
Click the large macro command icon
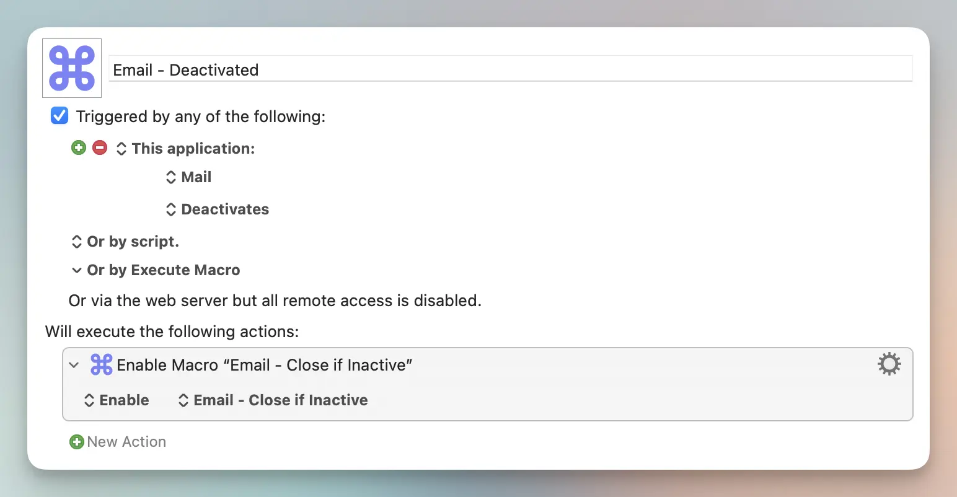(x=72, y=68)
